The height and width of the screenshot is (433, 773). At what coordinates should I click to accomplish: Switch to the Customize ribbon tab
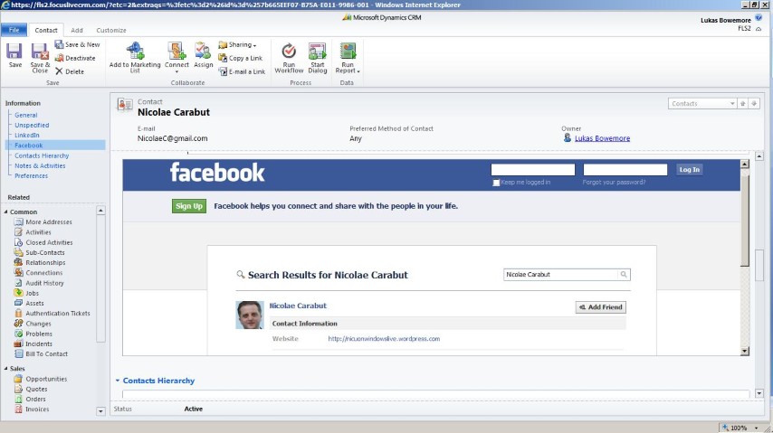tap(111, 30)
